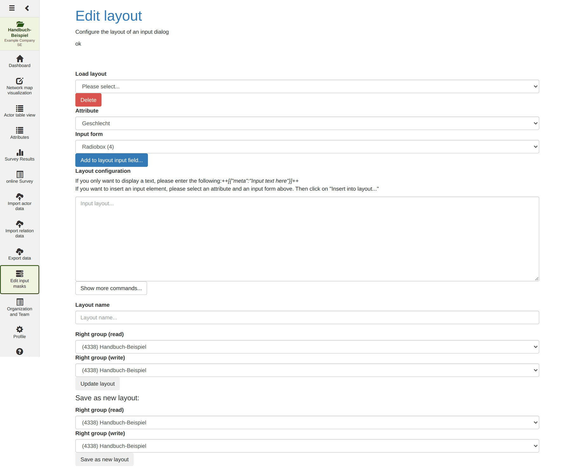Open Right group (read) dropdown above Update layout
The width and height of the screenshot is (571, 472).
[x=307, y=347]
